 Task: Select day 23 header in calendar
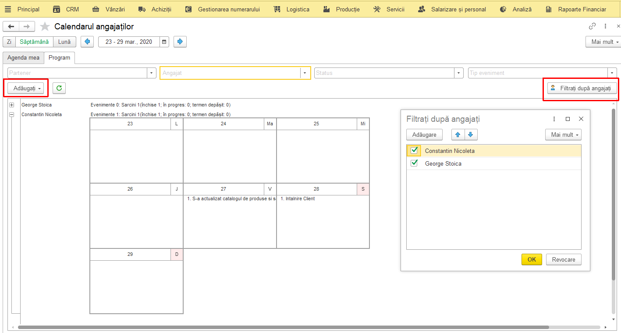(130, 124)
